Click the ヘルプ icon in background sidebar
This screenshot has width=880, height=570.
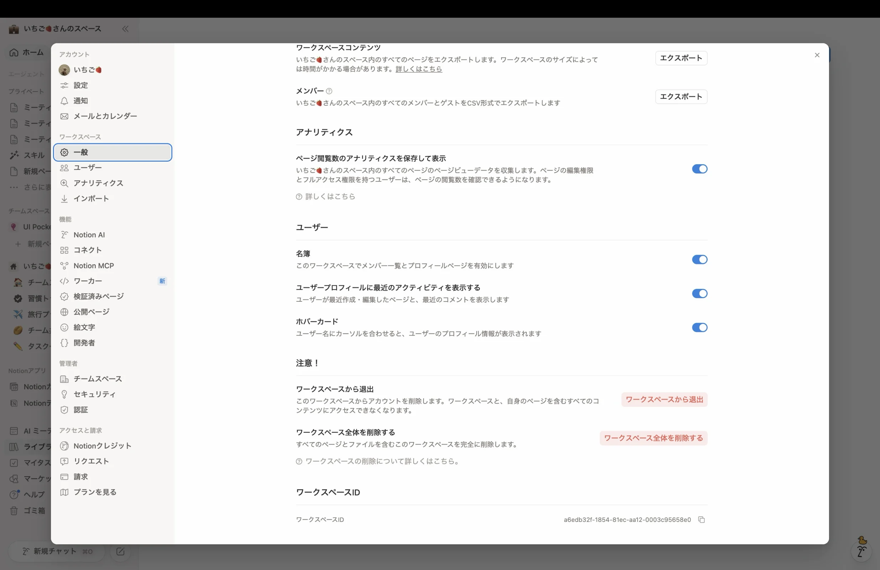click(x=14, y=495)
